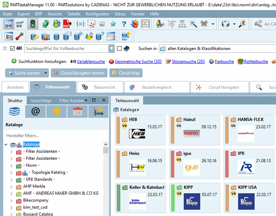Click the @ tab in Struktur panel

pos(36,111)
